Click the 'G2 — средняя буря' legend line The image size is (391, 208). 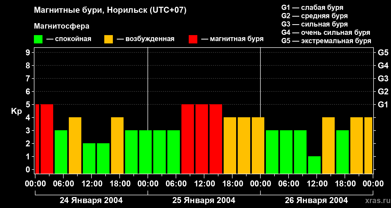coord(314,16)
